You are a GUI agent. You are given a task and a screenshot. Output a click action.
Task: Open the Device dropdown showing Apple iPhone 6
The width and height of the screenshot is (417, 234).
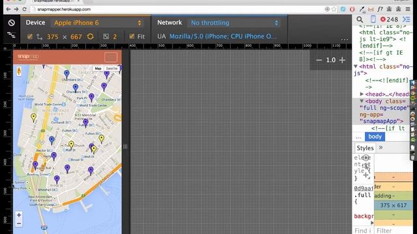97,23
